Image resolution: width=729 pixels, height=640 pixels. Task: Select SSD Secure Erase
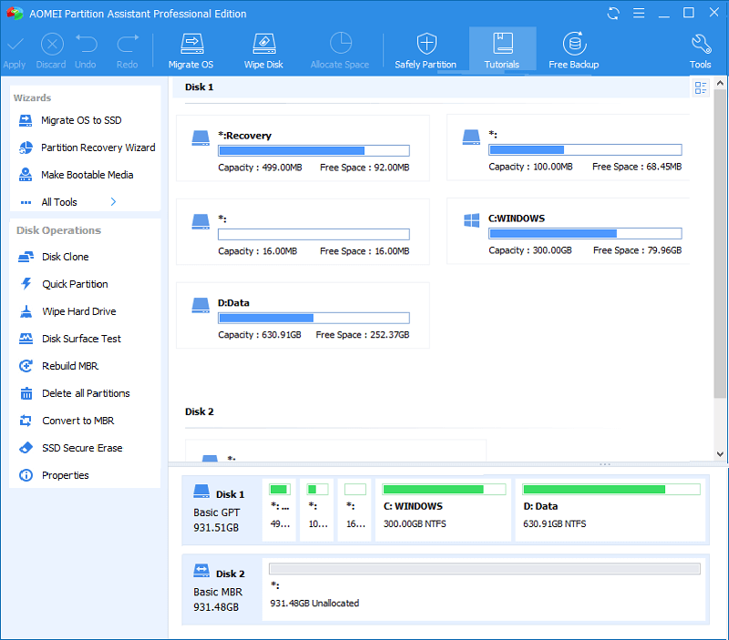(x=70, y=448)
